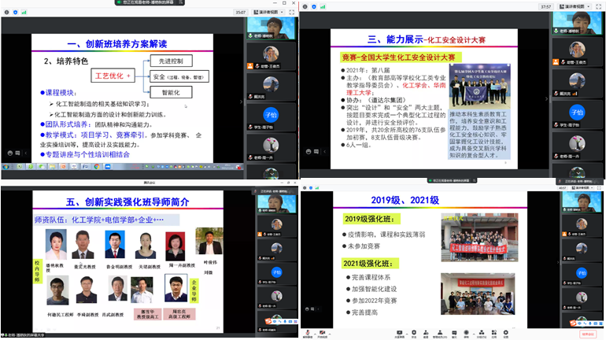This screenshot has height=340, width=606.
Task: Unmute microphone in bottom-right meeting window
Action: [x=309, y=333]
